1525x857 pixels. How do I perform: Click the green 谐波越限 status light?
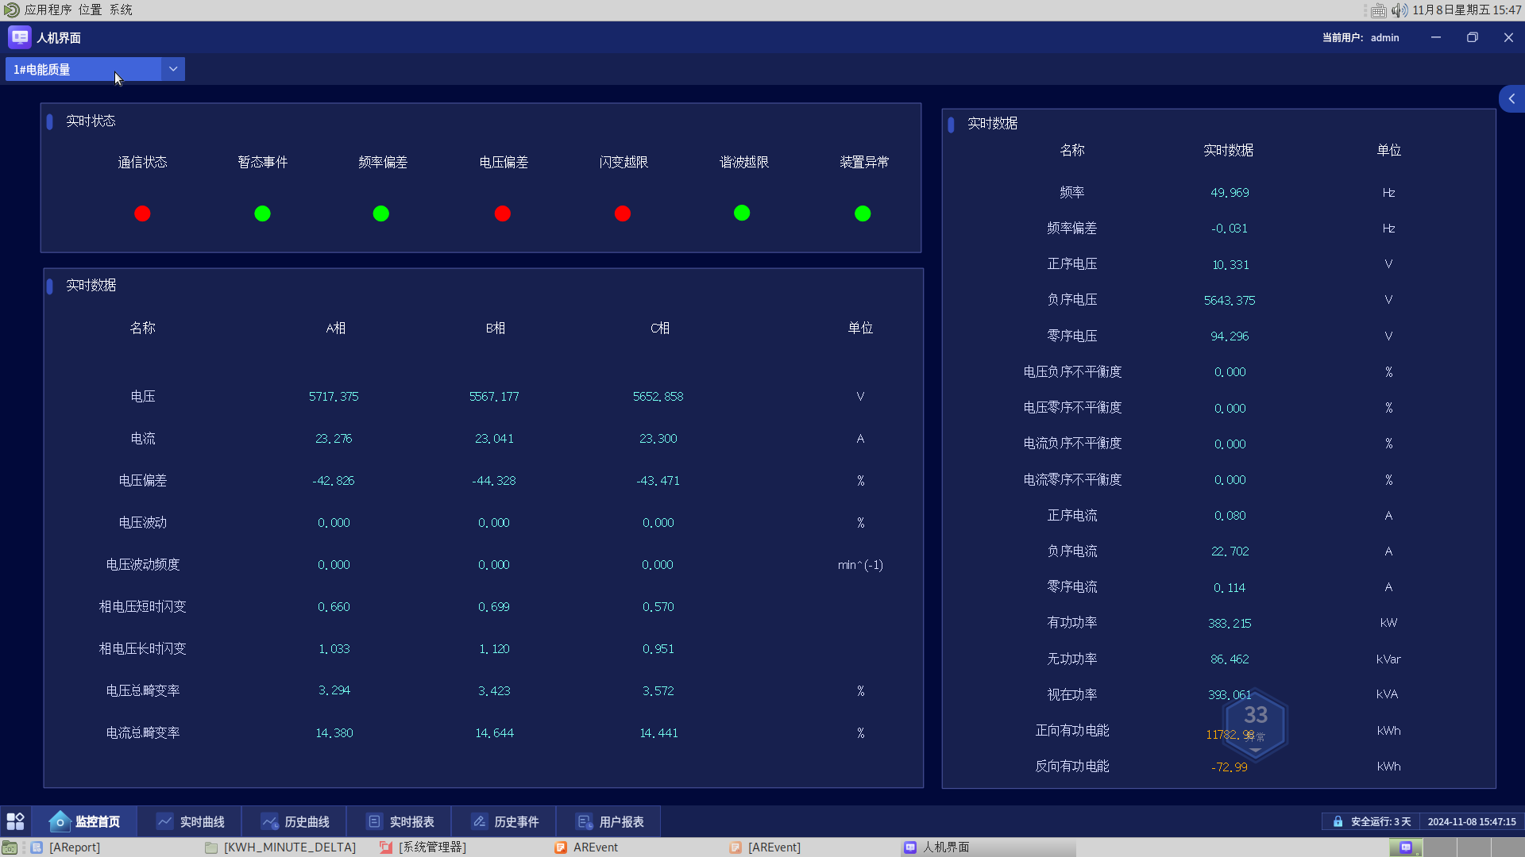(742, 213)
